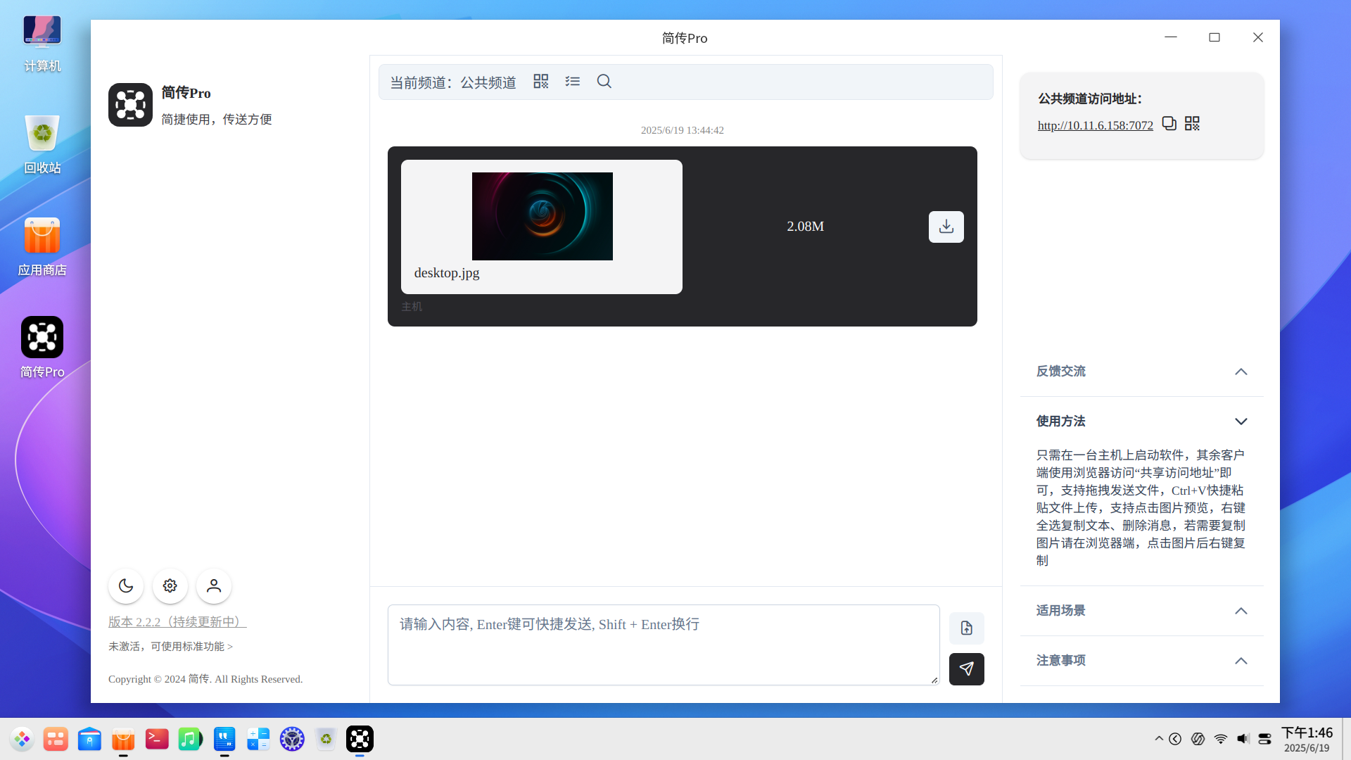Screen dimensions: 1351x760
Task: Click the 主机 sender label
Action: tap(412, 307)
